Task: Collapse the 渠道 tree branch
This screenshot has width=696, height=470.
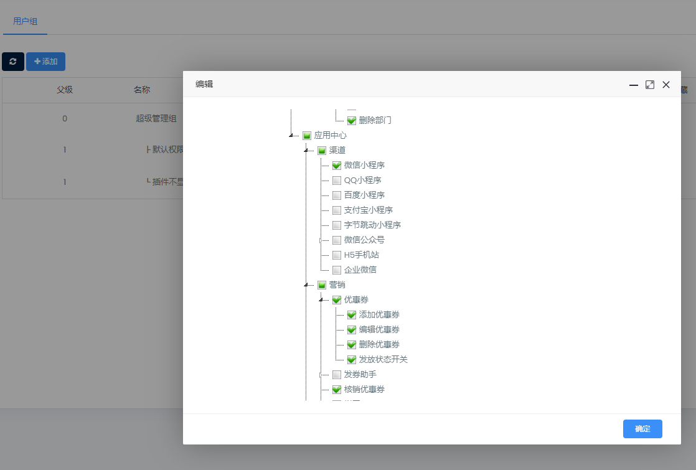Action: tap(306, 151)
